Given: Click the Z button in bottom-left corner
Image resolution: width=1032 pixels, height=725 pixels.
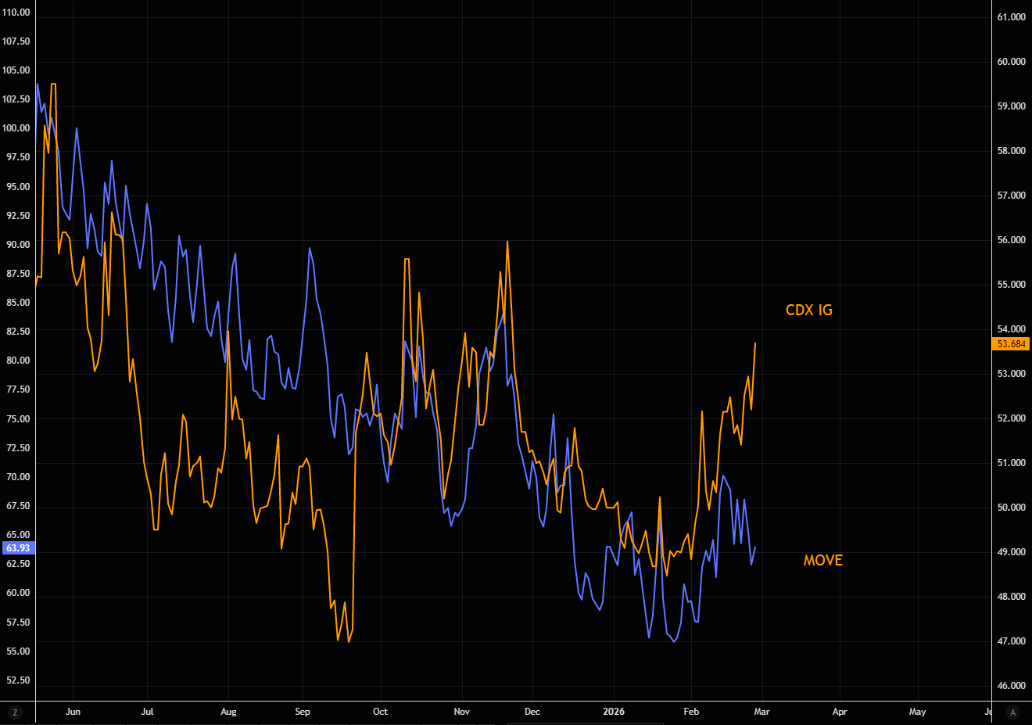Looking at the screenshot, I should pos(15,712).
